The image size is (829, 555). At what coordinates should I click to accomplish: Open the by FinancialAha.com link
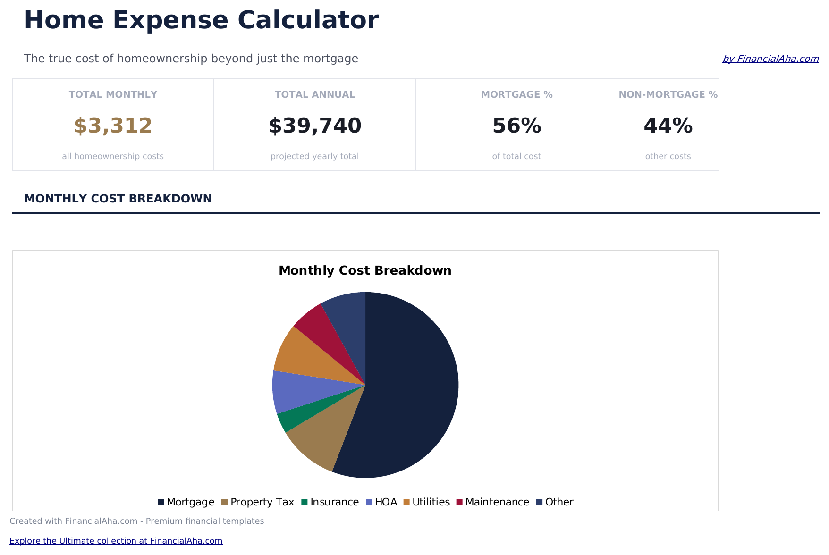point(770,59)
